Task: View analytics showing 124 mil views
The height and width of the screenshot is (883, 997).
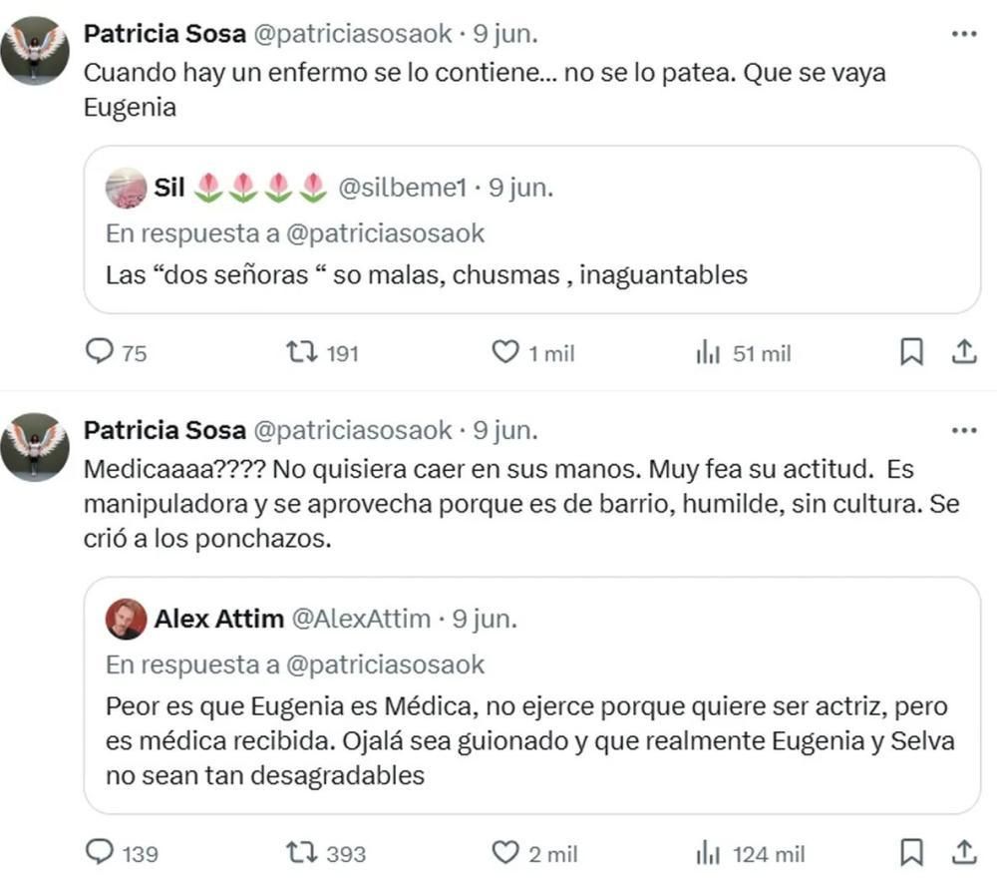Action: (x=708, y=853)
